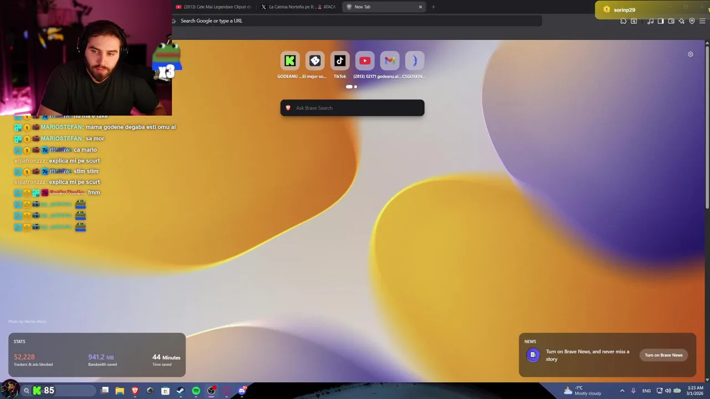710x399 pixels.
Task: Open Steam from the taskbar
Action: (x=180, y=391)
